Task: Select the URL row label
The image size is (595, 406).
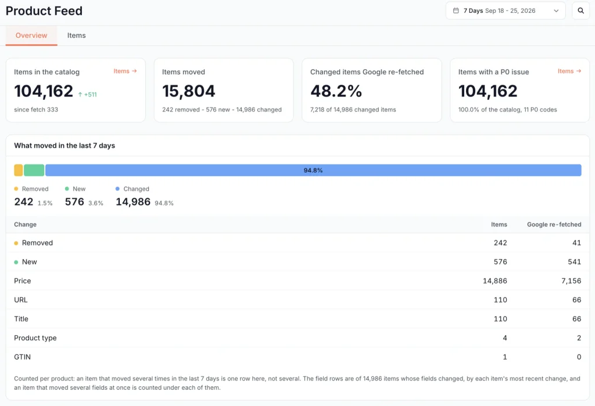Action: pos(20,300)
